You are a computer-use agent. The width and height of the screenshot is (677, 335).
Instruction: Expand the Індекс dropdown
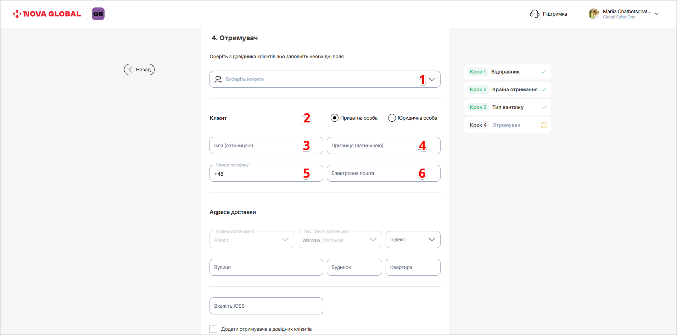tap(413, 240)
